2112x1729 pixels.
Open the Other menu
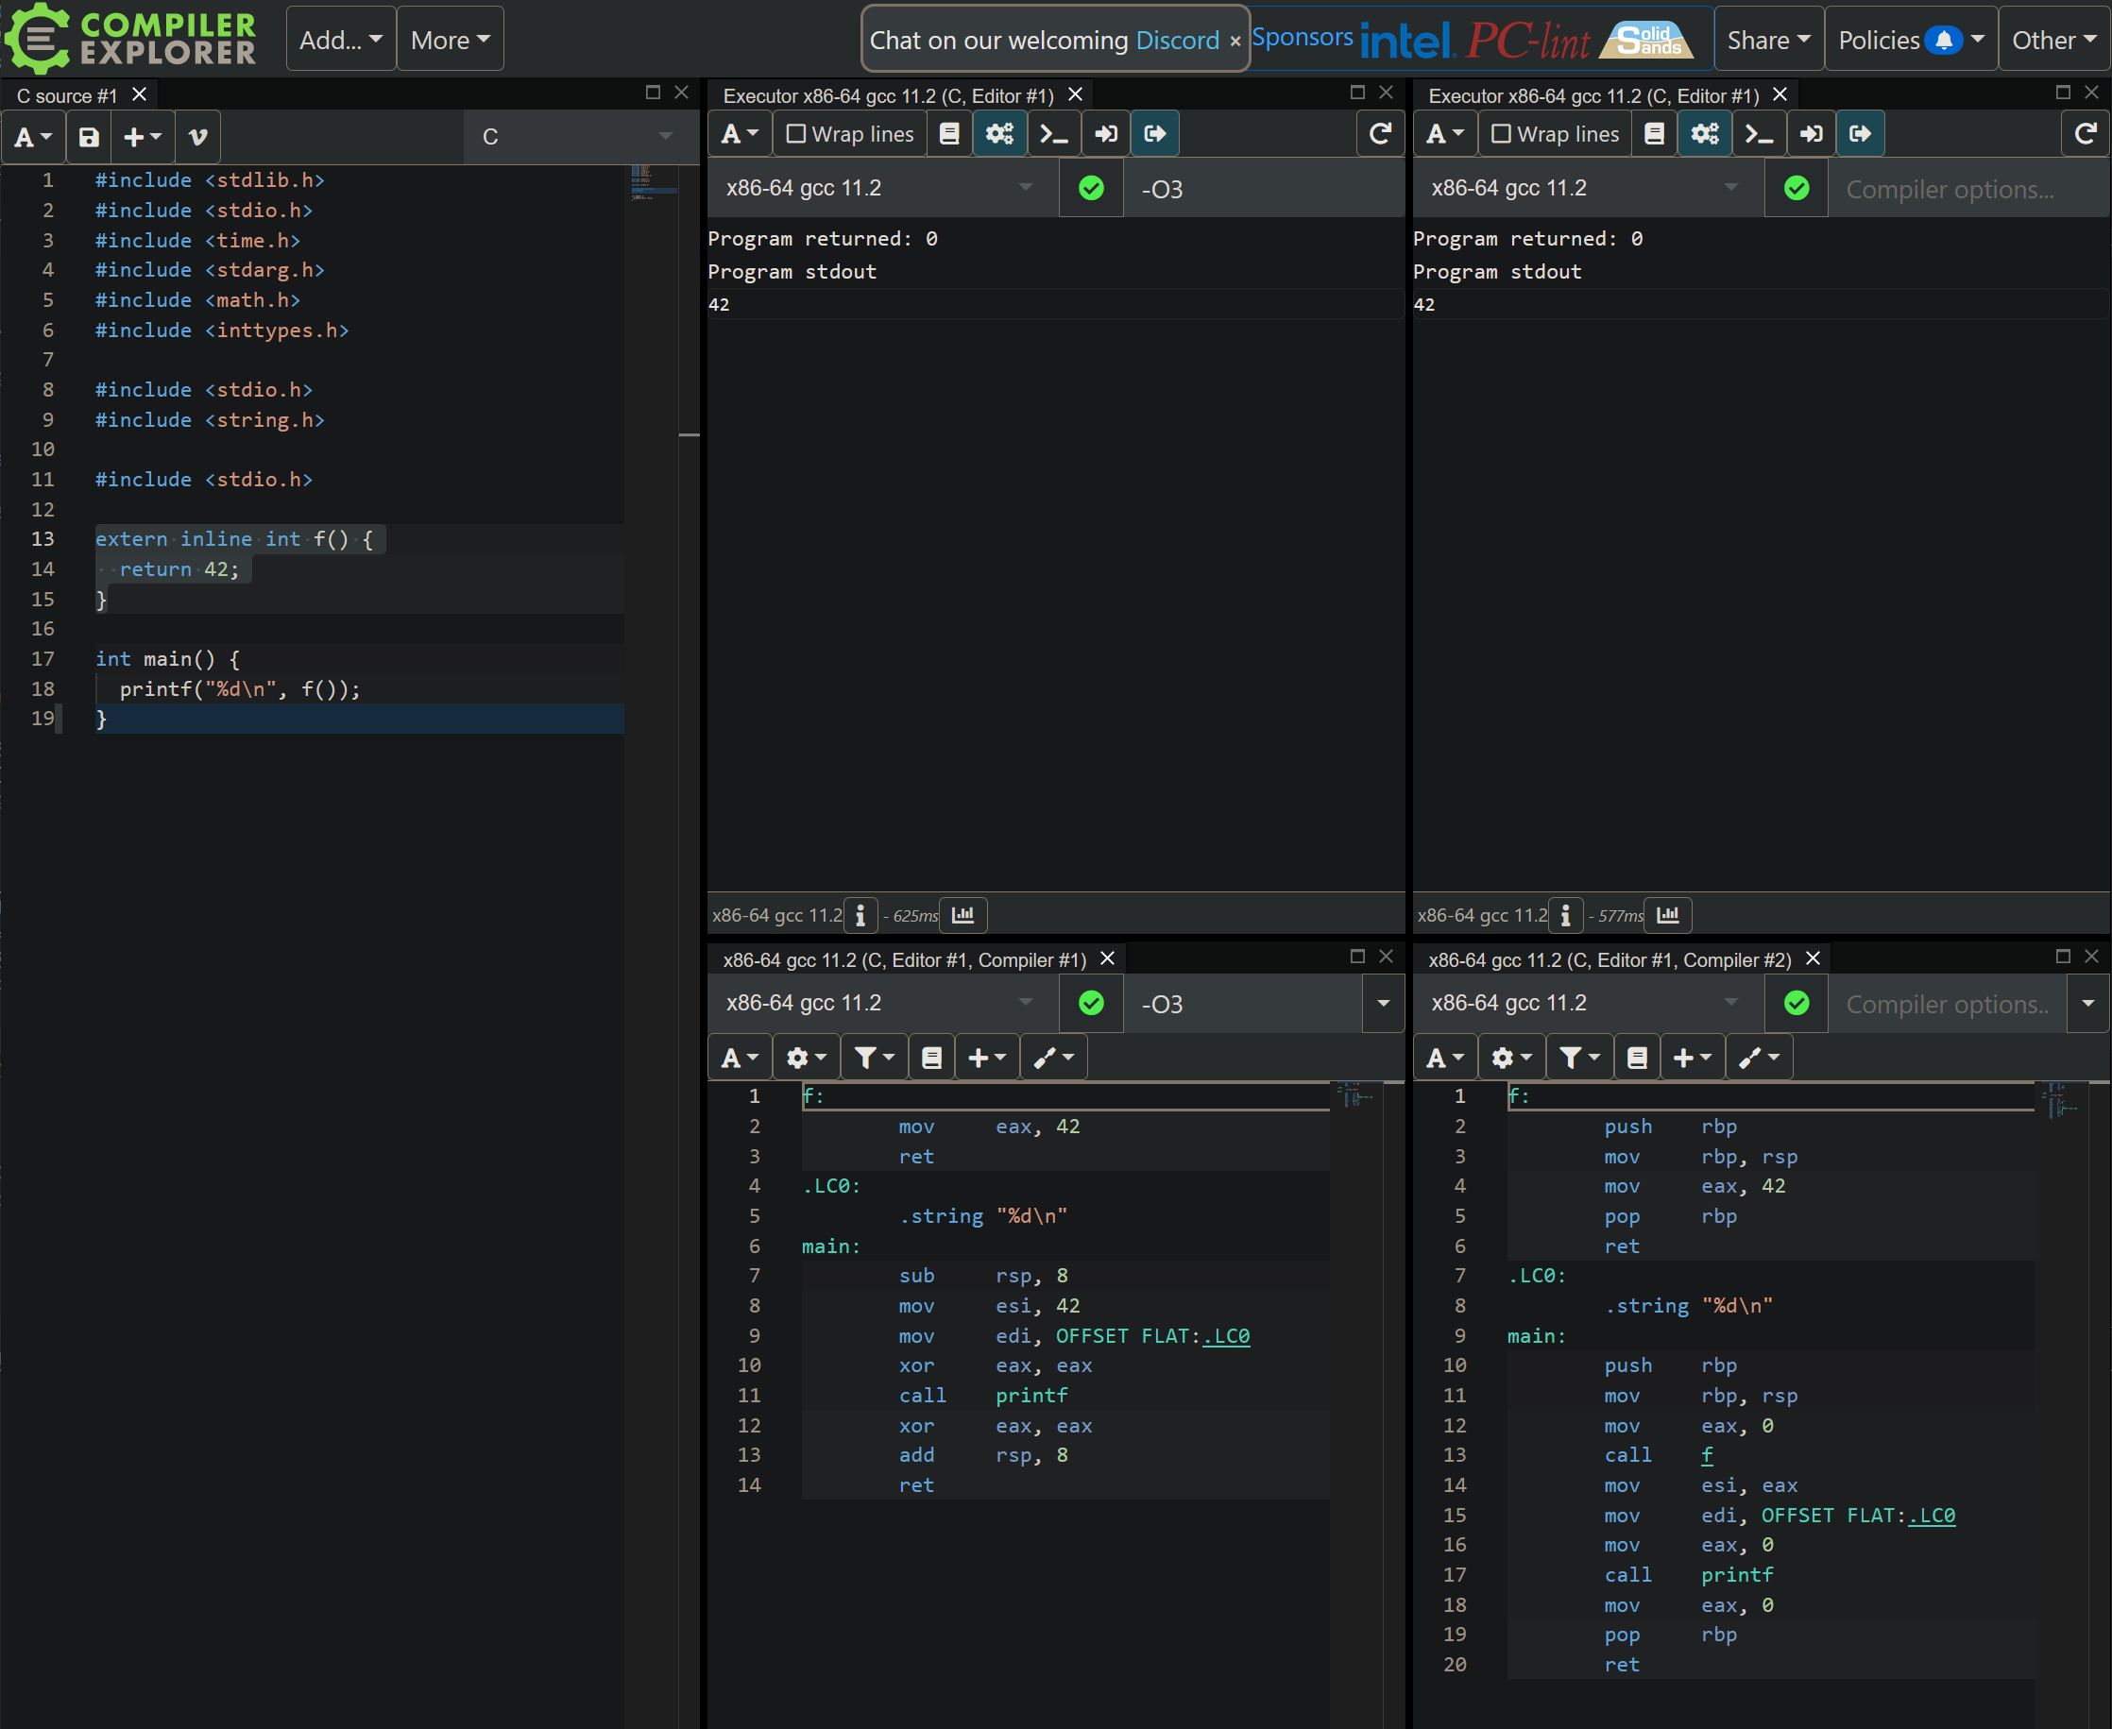click(2054, 39)
